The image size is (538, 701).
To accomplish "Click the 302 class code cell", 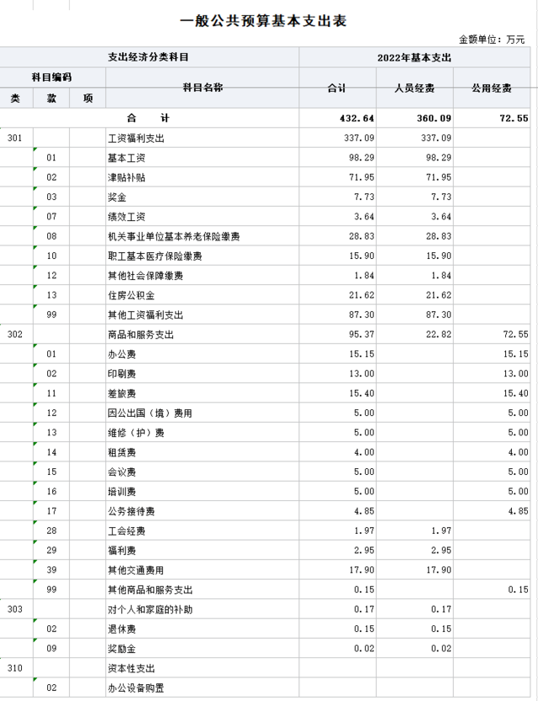I will point(15,335).
